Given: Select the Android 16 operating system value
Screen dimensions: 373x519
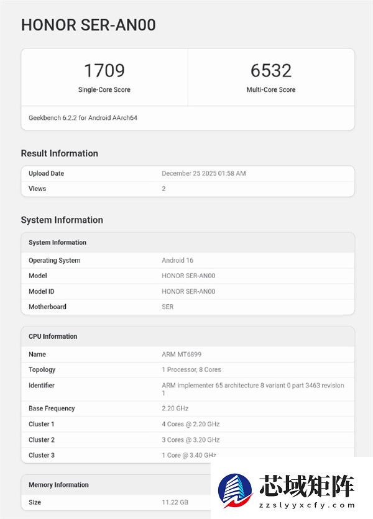Looking at the screenshot, I should 177,260.
